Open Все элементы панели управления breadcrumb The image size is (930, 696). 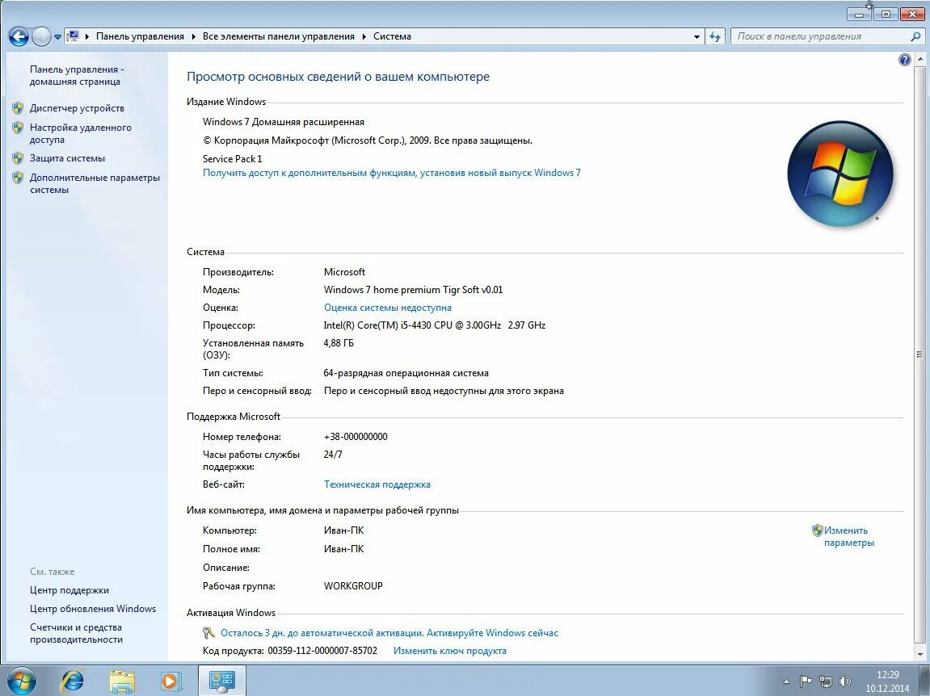[x=278, y=36]
